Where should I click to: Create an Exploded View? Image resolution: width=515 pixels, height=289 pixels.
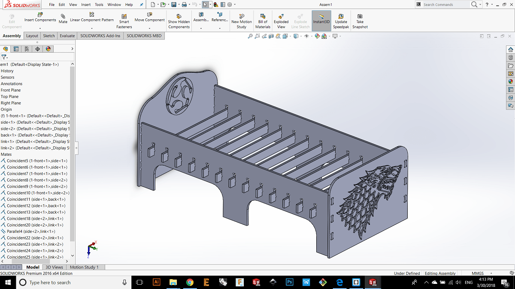pyautogui.click(x=281, y=21)
